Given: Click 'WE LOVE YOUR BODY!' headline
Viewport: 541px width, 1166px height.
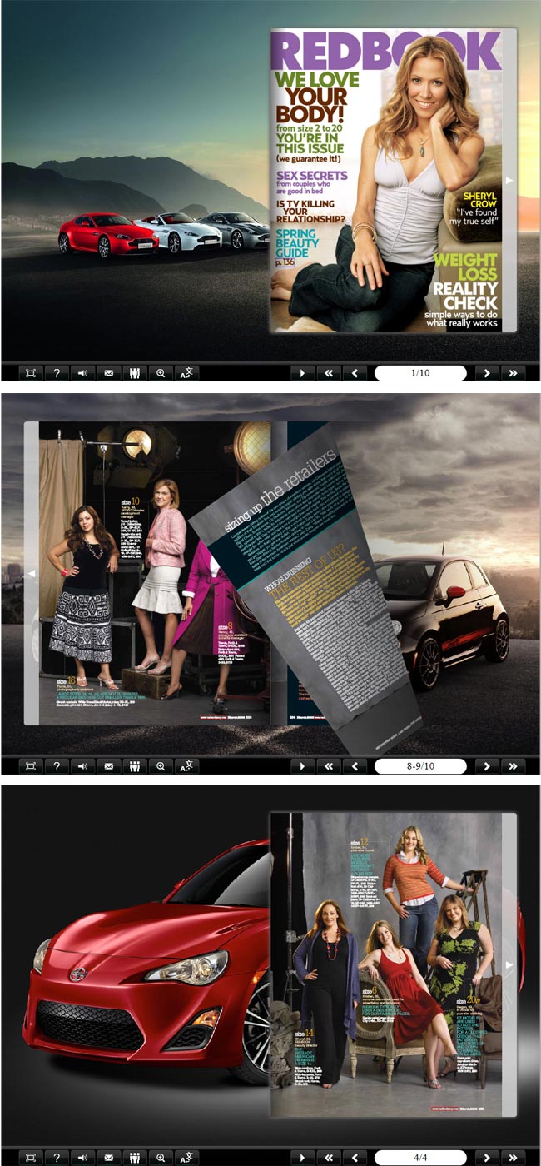Looking at the screenshot, I should click(316, 98).
